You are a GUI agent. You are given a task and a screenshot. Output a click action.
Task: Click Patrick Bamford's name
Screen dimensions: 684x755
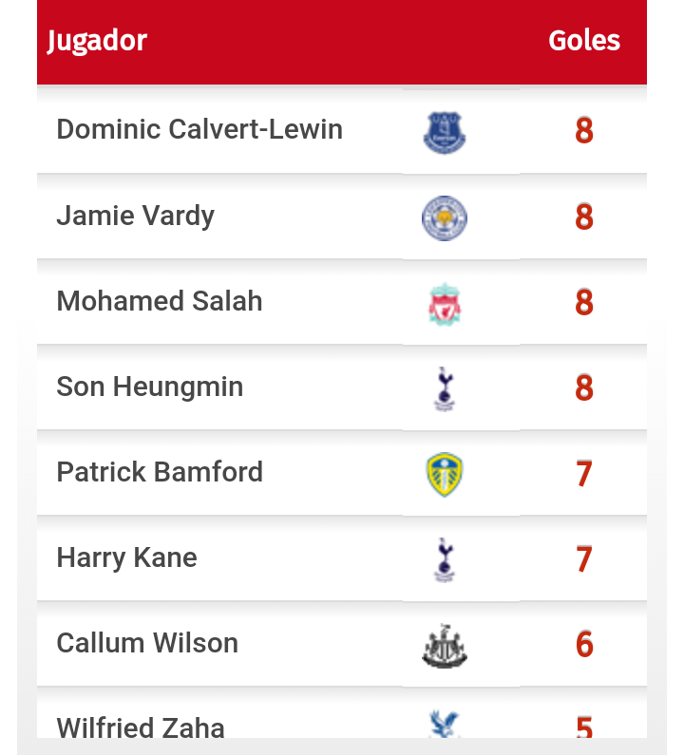pyautogui.click(x=160, y=472)
